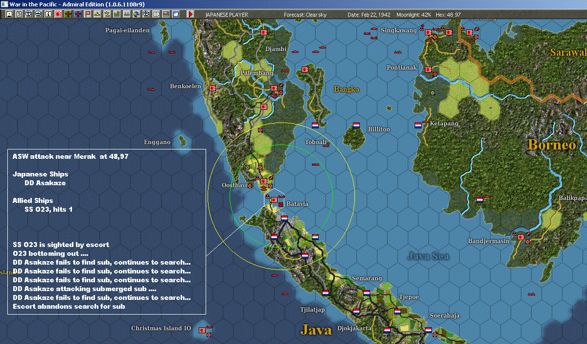Click the 'Java Sea' label

[428, 256]
